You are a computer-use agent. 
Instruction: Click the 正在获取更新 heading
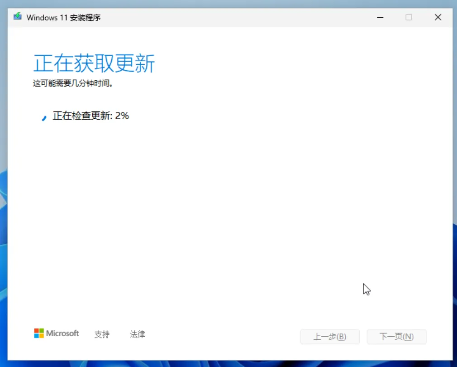click(94, 63)
